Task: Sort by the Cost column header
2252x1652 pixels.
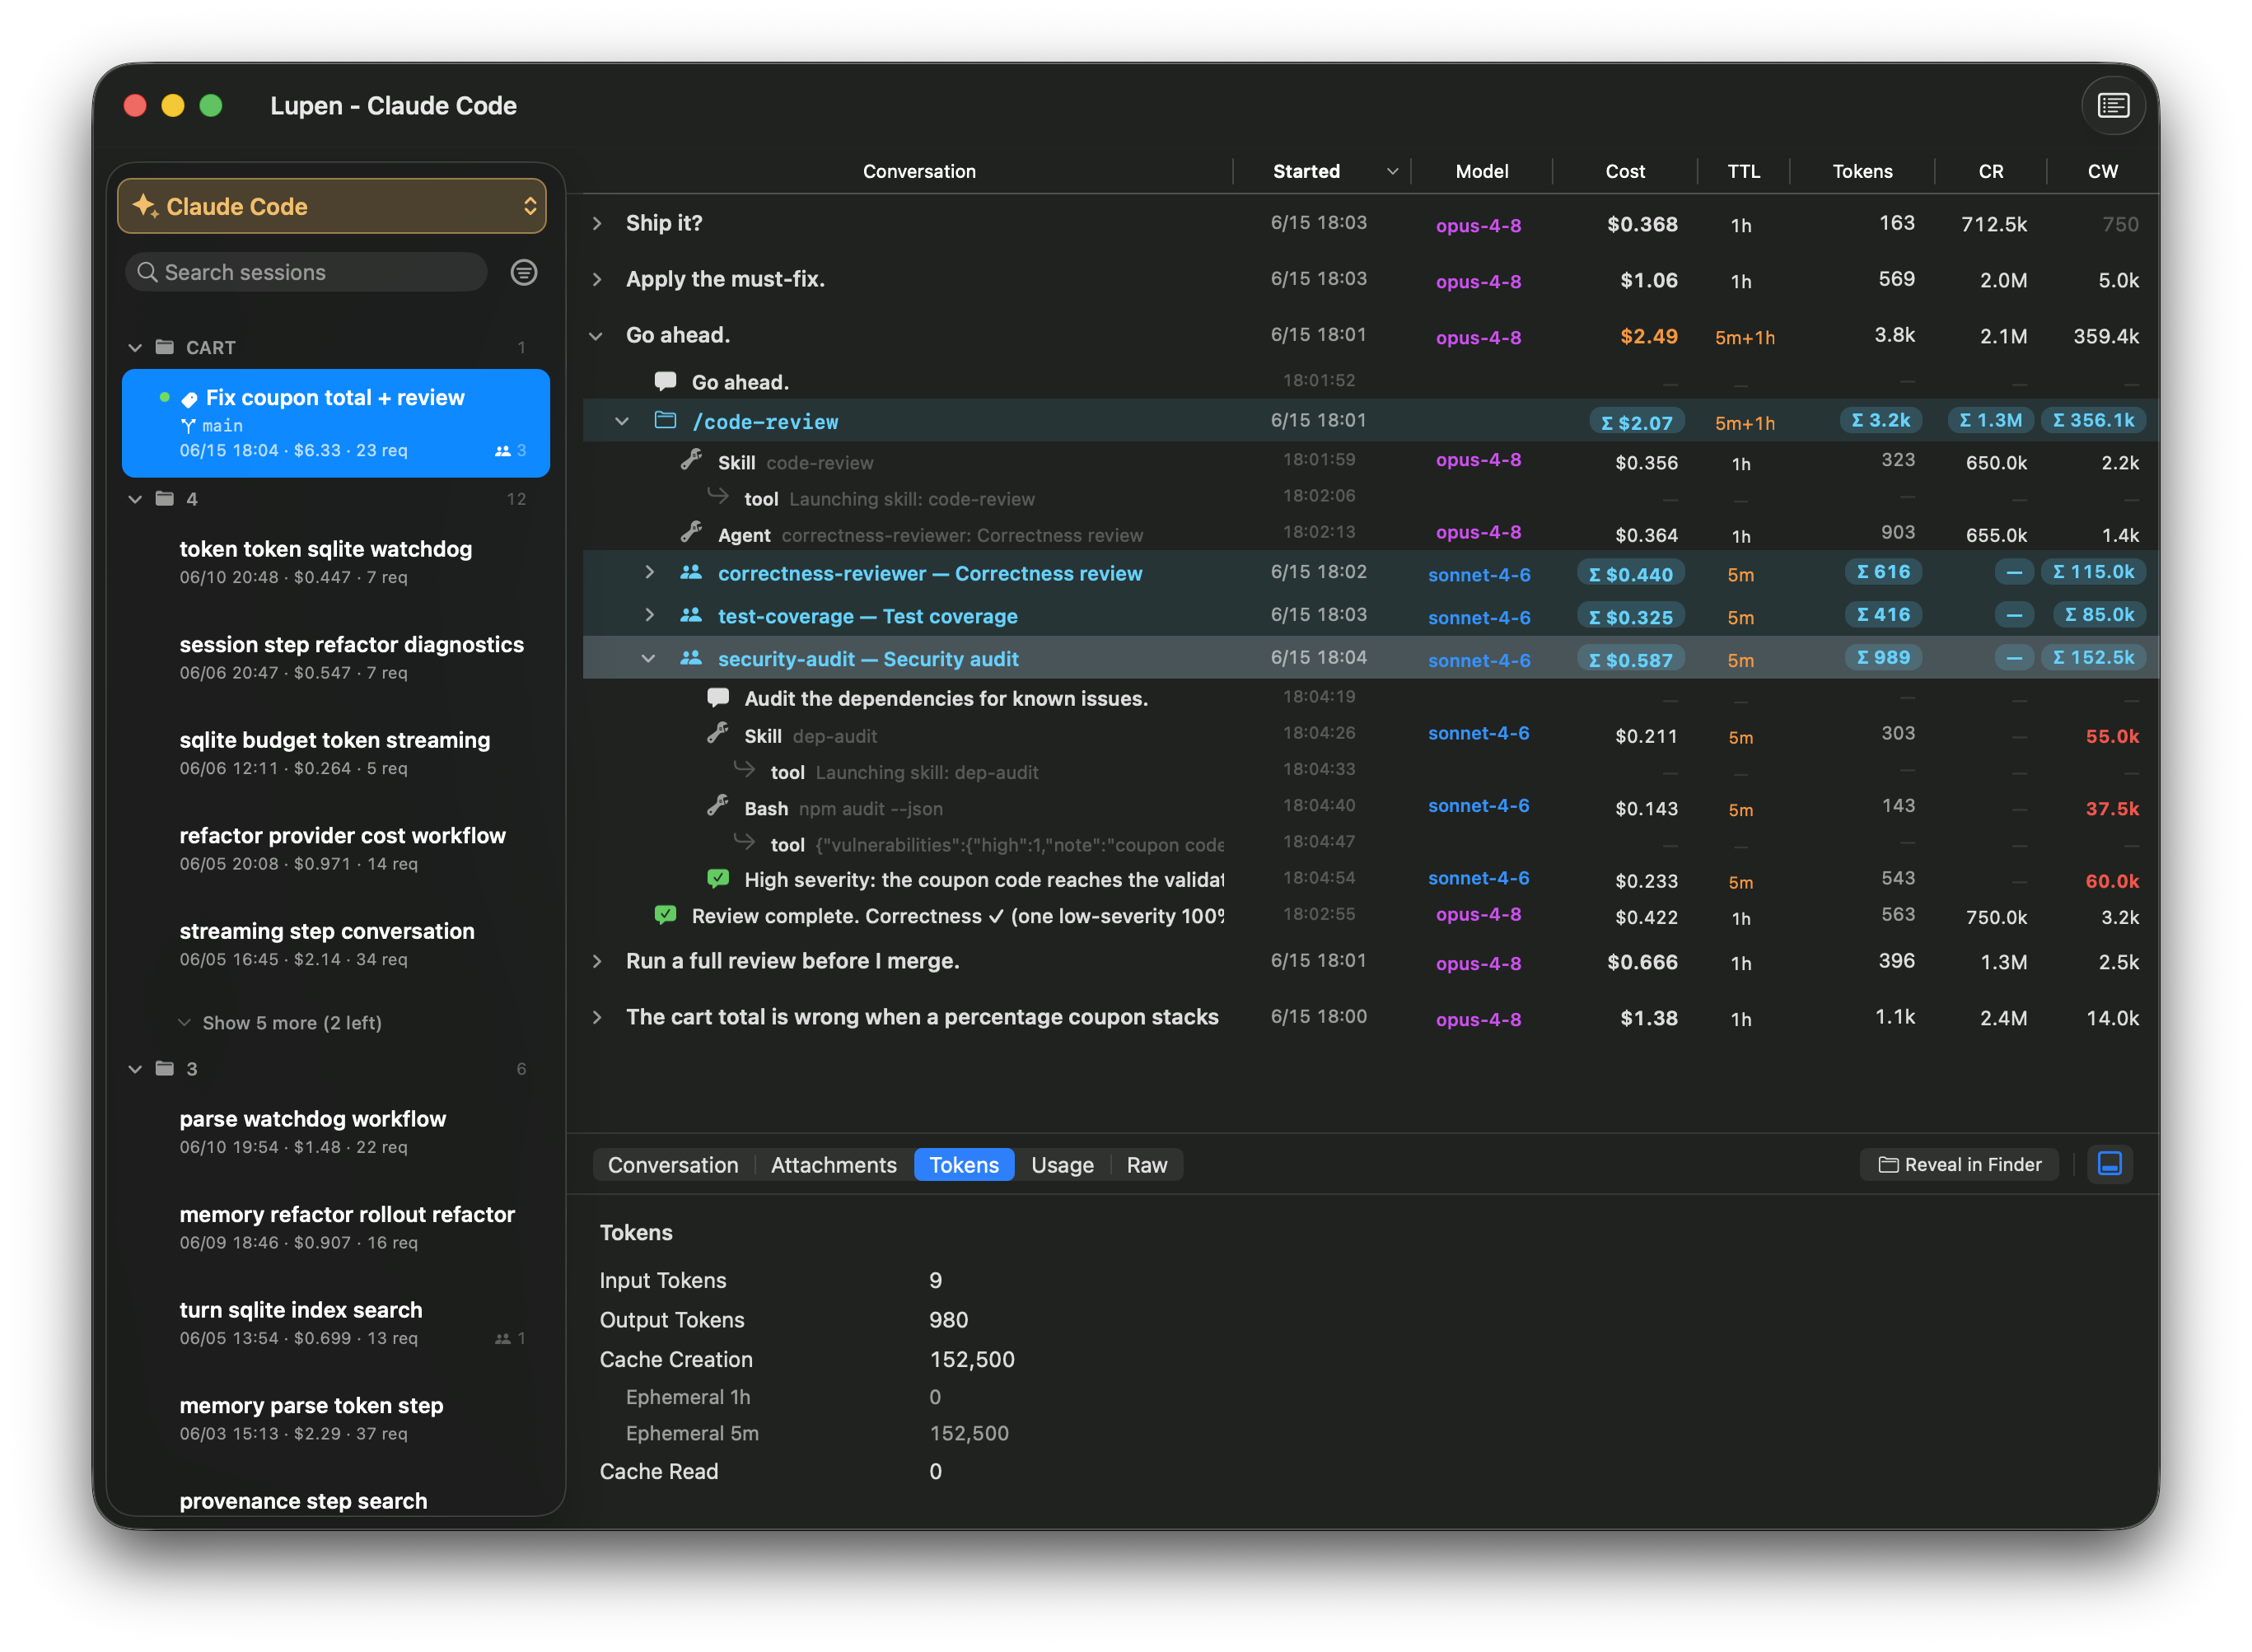Action: pyautogui.click(x=1624, y=171)
